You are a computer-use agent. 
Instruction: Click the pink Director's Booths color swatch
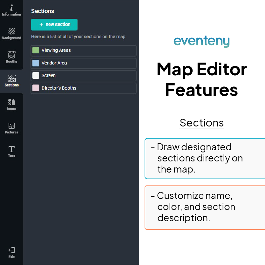(x=36, y=88)
